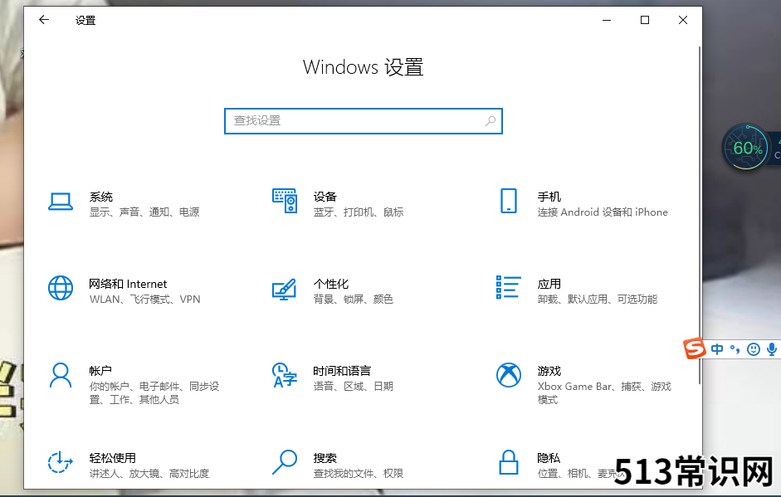Click description 你的帐户、电子邮件、同步设置
Screen dimensions: 781x497
pyautogui.click(x=154, y=393)
